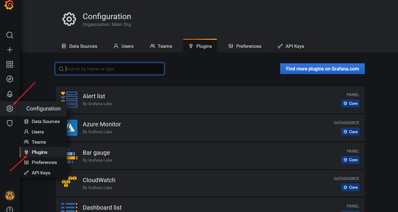Viewport: 398px width, 212px height.
Task: Click the DATASOURCE label on CloudWatch
Action: coord(346,179)
